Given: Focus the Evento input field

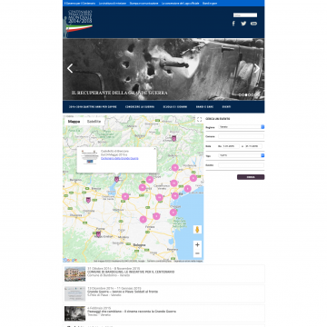Looking at the screenshot, I should [242, 165].
